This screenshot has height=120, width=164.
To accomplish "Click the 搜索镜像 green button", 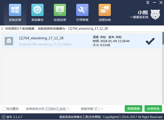I will [x=134, y=108].
